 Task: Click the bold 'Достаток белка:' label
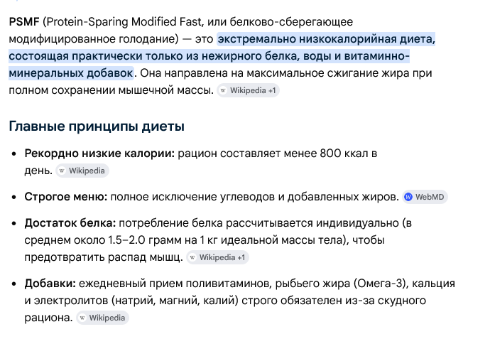click(70, 223)
